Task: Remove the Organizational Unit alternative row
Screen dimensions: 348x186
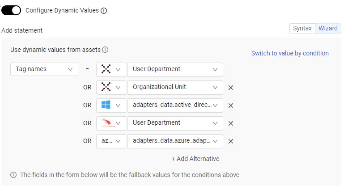Action: 231,88
